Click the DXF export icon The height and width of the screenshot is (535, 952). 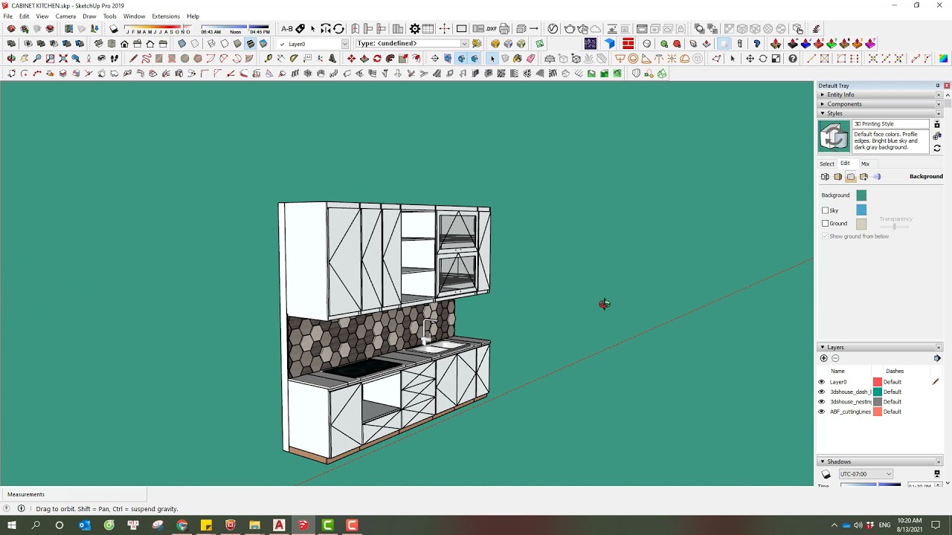tap(492, 28)
